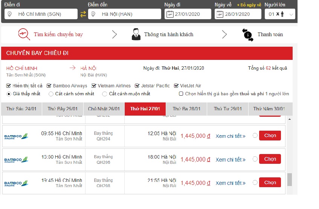The height and width of the screenshot is (209, 319).
Task: Select the Cất cánh sớm nhất sort option
Action: coord(51,94)
